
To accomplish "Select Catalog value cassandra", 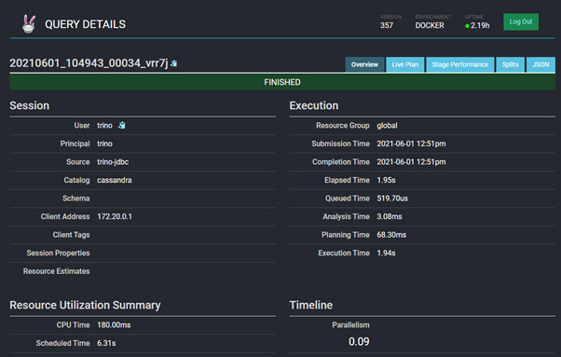I will [114, 180].
